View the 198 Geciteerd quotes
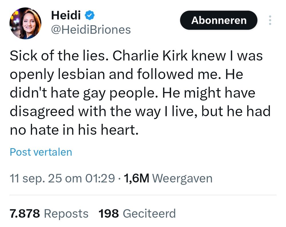This screenshot has width=286, height=227. click(137, 214)
